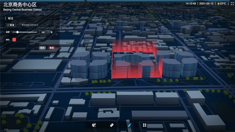Click the sunny weather icon

218,4
